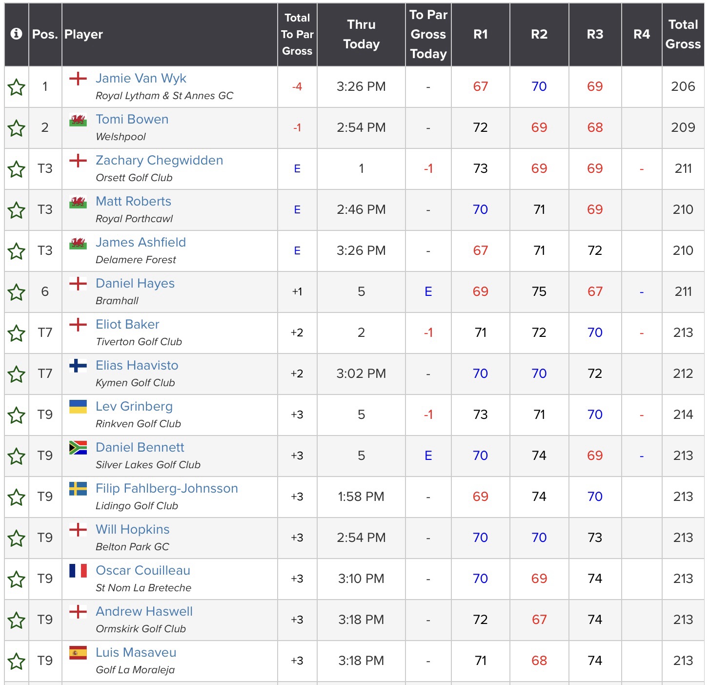
Task: Click Will Hopkins' R3 score of 73
Action: coord(594,538)
